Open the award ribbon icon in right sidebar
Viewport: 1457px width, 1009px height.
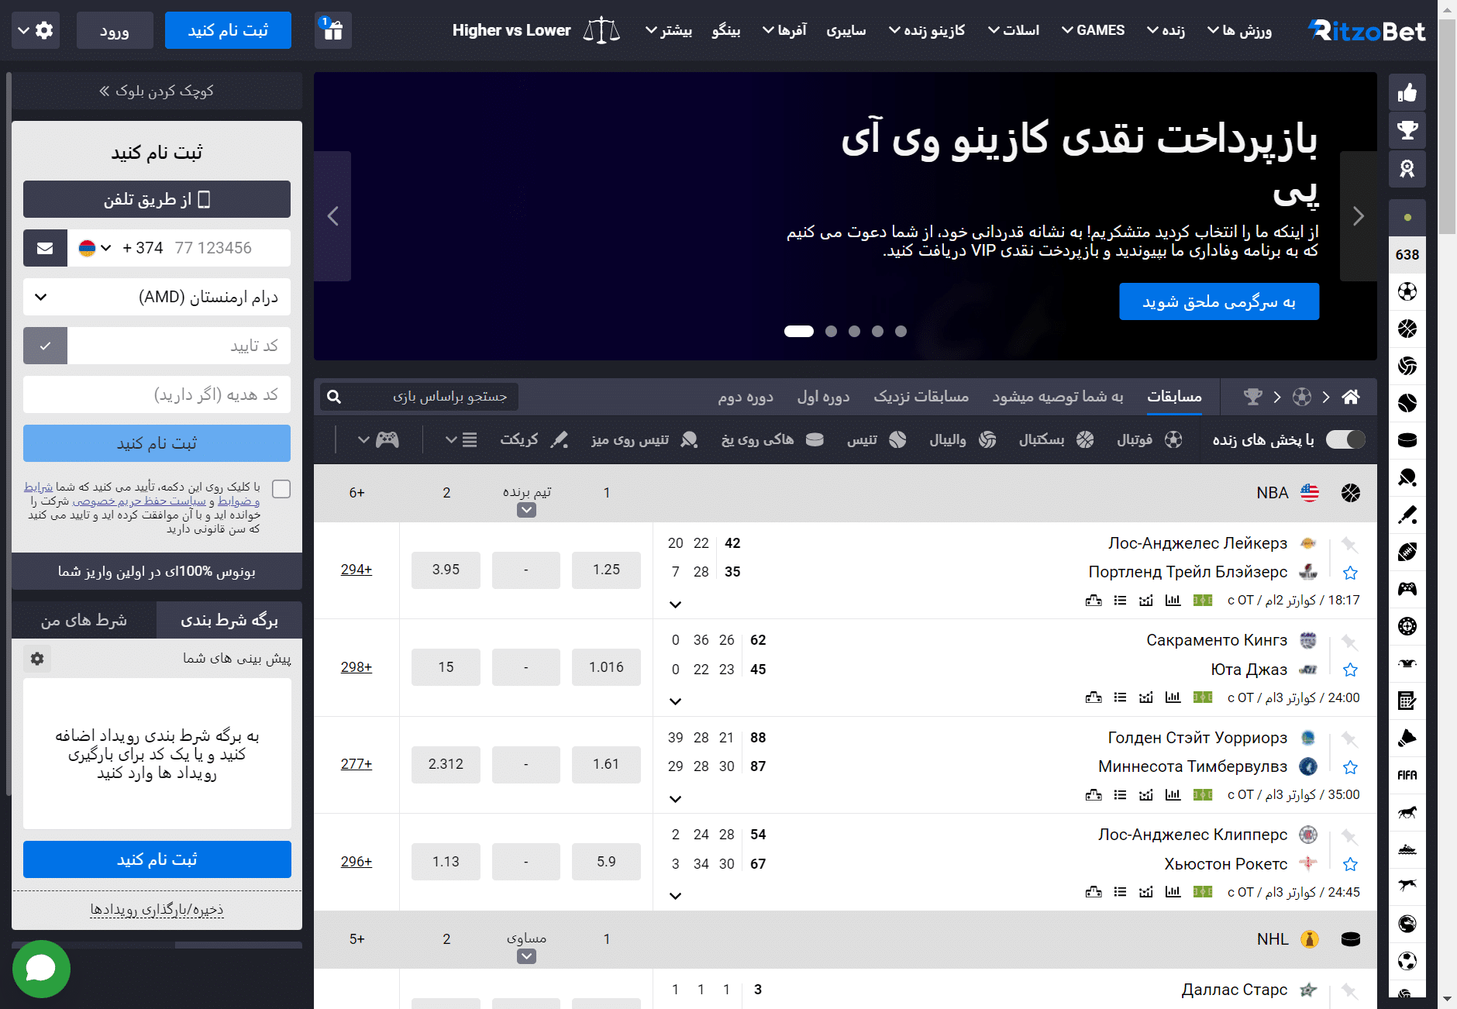pos(1407,168)
